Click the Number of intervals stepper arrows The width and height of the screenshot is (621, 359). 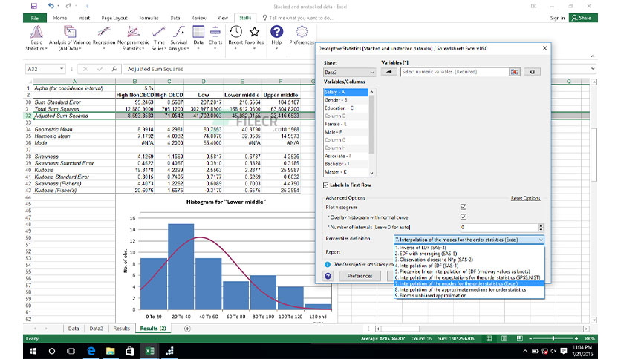541,227
